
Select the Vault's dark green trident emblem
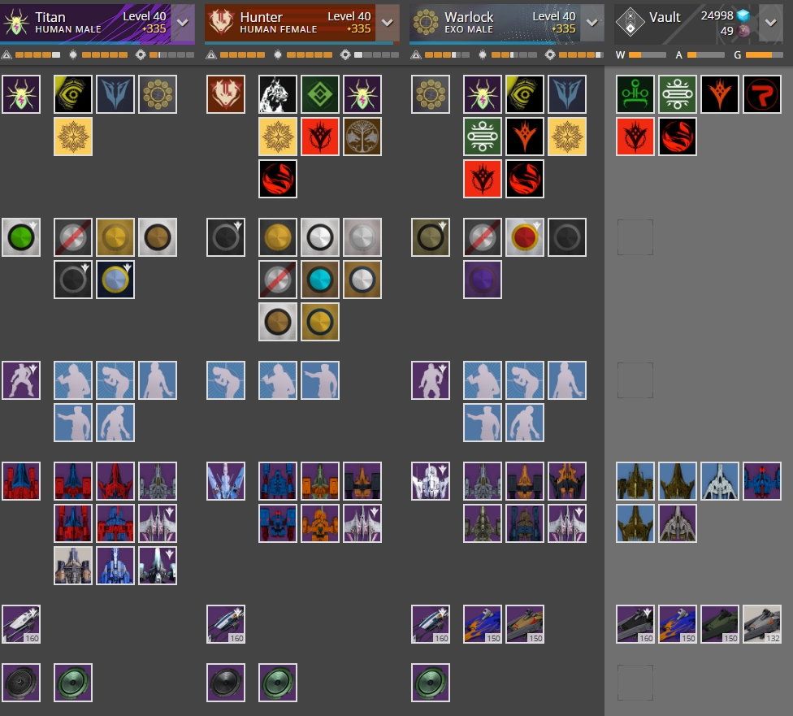(x=635, y=94)
